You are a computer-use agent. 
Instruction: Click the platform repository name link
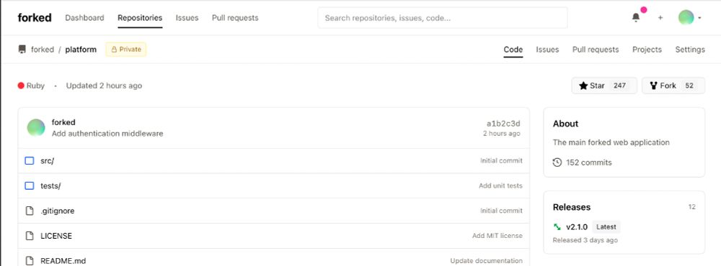81,50
